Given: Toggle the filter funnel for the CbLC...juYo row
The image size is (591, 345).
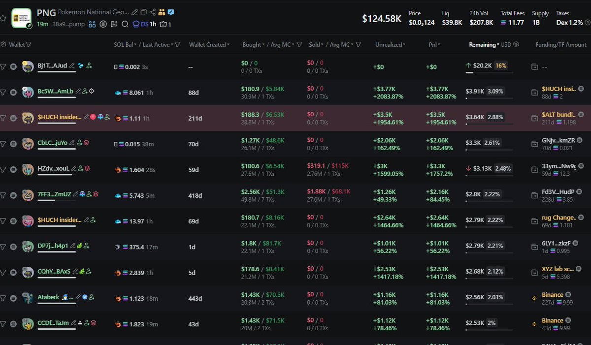Looking at the screenshot, I should 3,144.
